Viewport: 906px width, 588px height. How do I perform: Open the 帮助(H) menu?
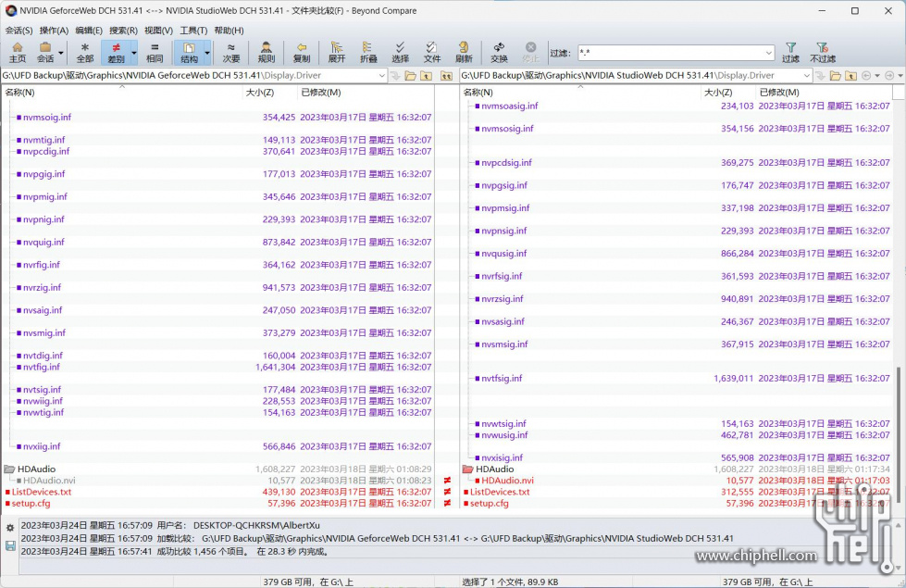tap(229, 31)
